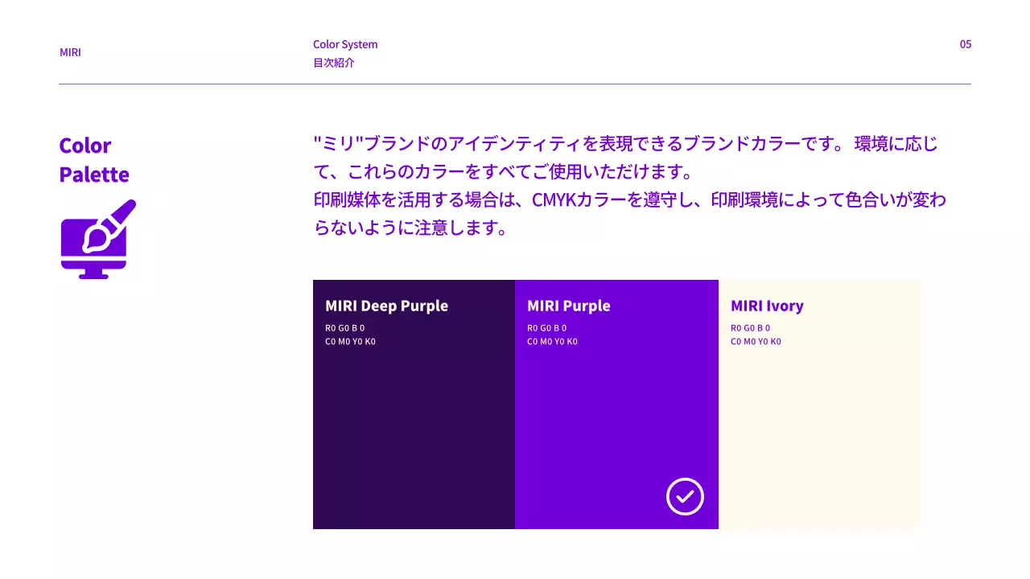Open the Color System menu header
Screen dimensions: 1030x579
pyautogui.click(x=345, y=44)
